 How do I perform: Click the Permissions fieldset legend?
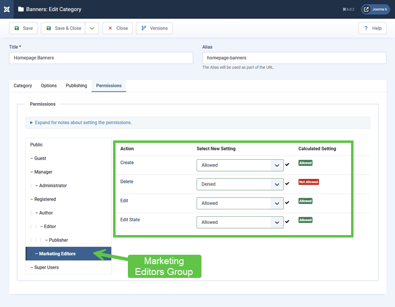[x=42, y=104]
